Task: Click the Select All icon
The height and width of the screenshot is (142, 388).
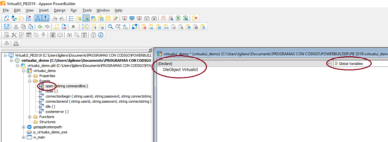Action: coord(84,27)
